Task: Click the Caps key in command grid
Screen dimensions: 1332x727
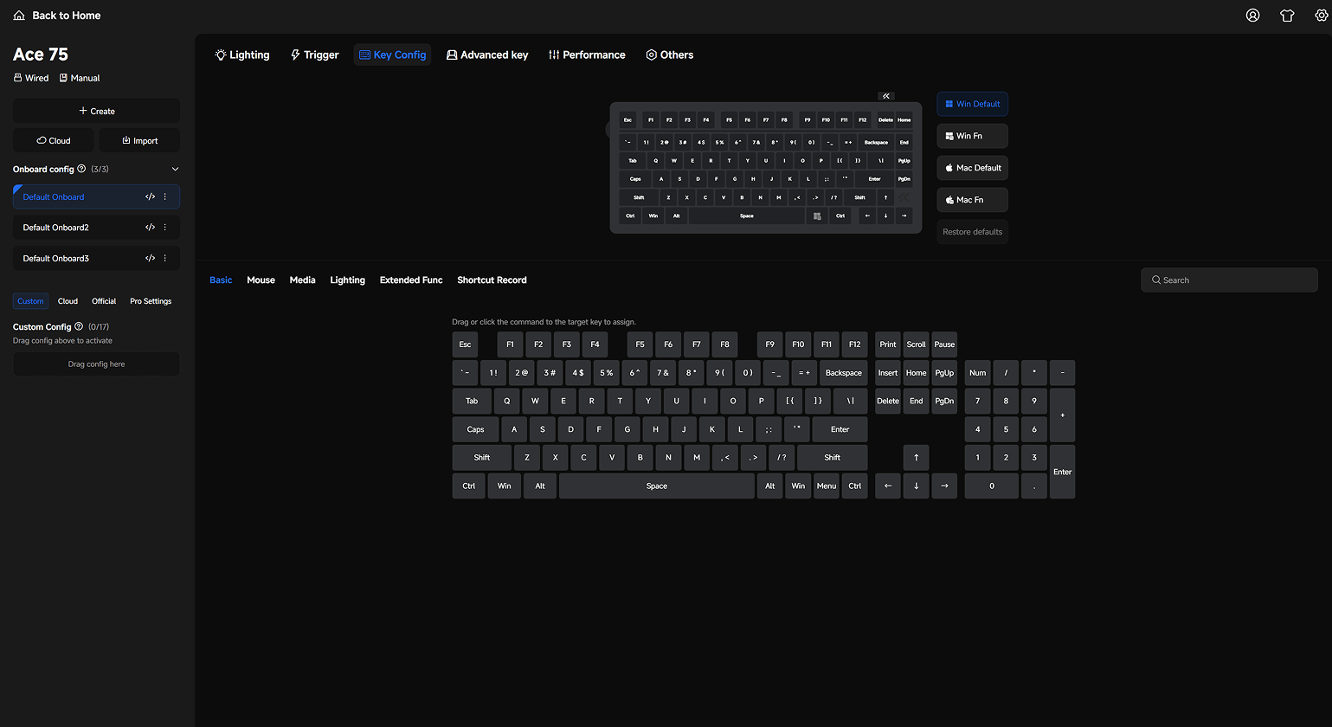Action: point(475,429)
